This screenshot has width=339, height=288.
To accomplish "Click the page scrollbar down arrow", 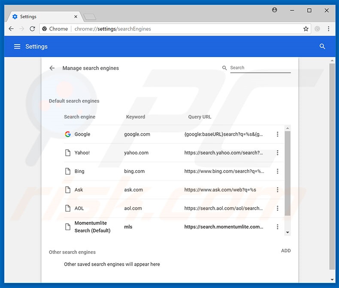I will tap(332, 279).
